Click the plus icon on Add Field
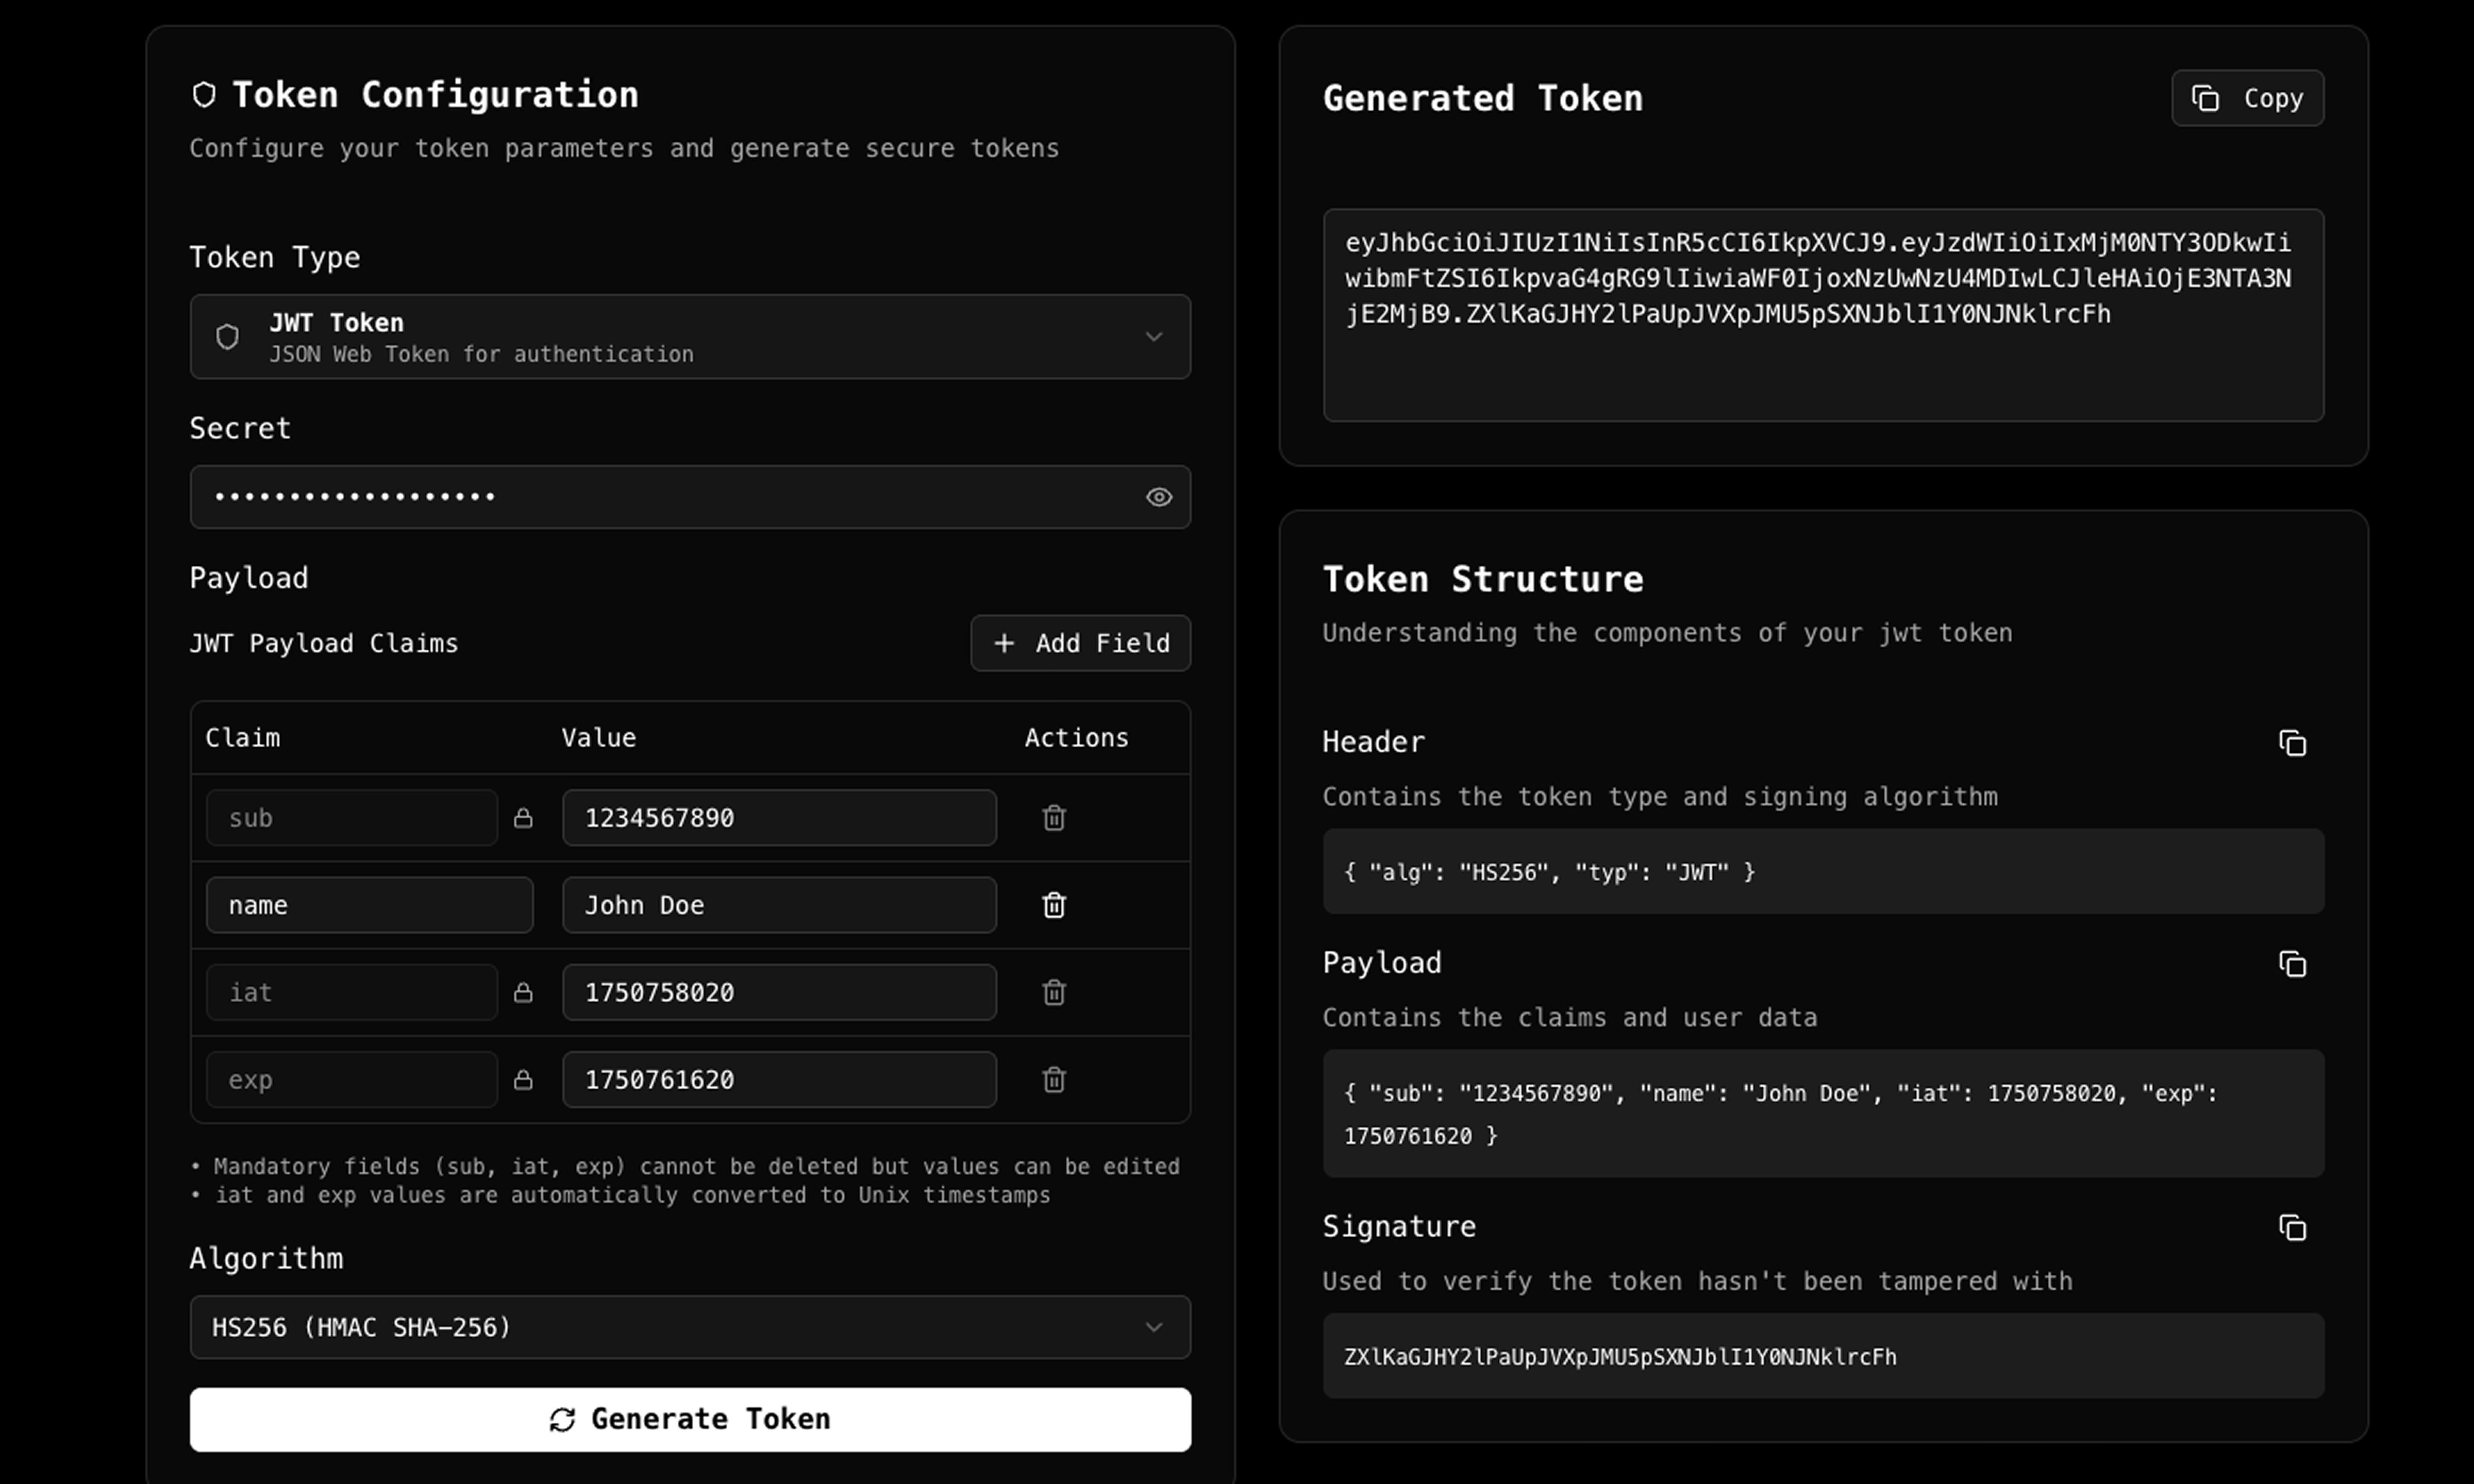 coord(1004,643)
